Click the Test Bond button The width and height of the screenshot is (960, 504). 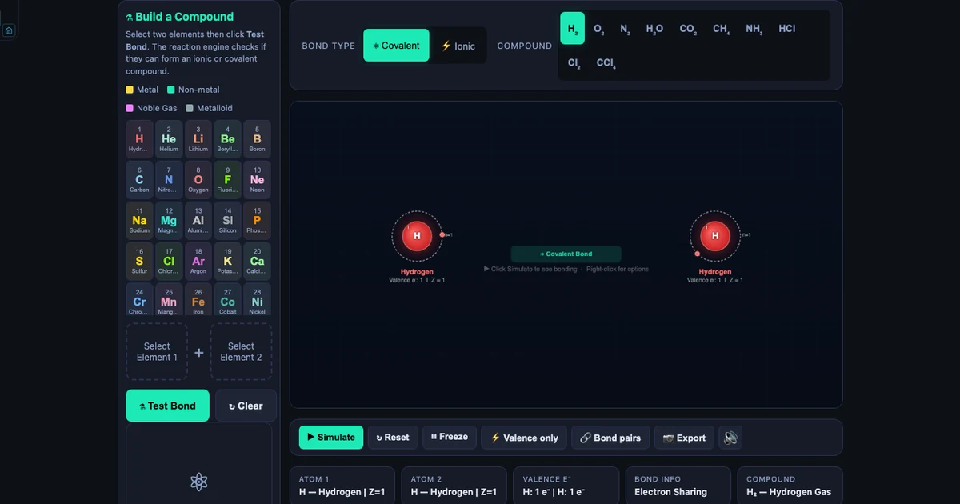(167, 406)
